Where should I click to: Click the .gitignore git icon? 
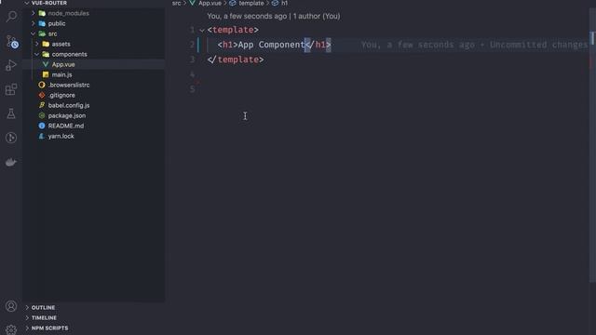42,95
